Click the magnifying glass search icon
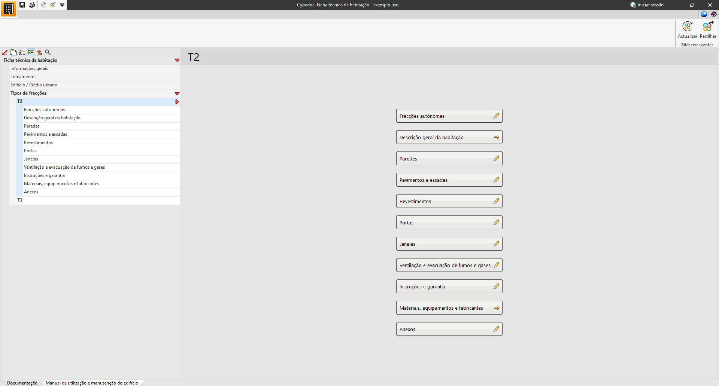 [48, 52]
